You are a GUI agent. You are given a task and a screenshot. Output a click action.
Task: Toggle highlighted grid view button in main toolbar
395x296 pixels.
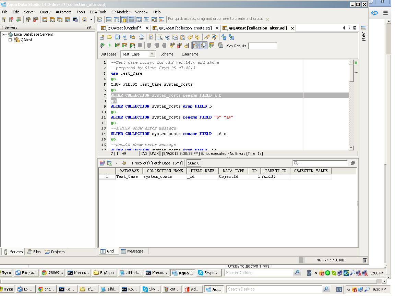132,20
